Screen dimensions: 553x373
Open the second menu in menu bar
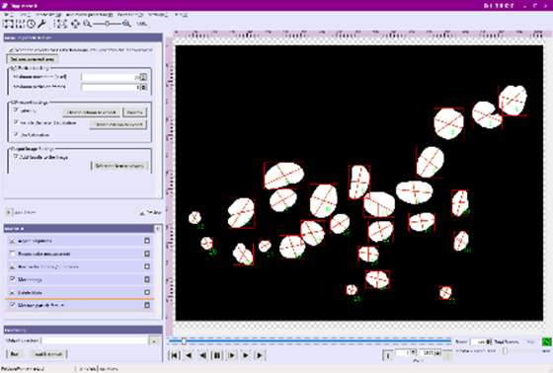point(25,15)
